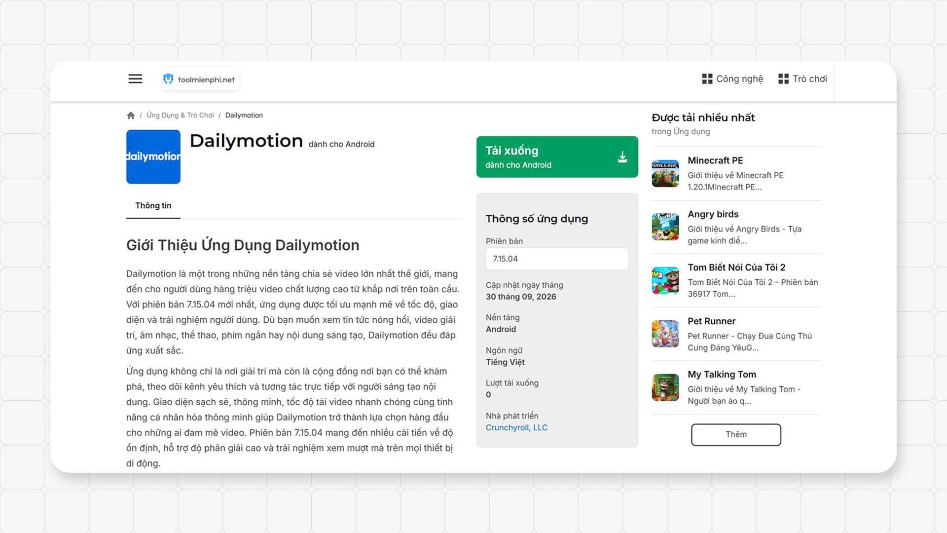Open Minecraft PE app thumbnail
This screenshot has height=533, width=947.
(x=665, y=174)
